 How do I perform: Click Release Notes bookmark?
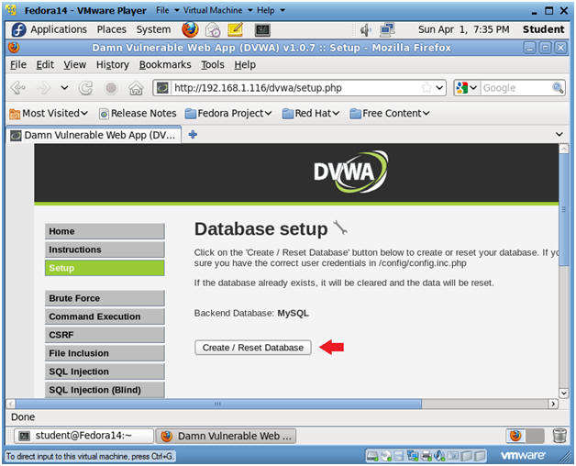138,113
